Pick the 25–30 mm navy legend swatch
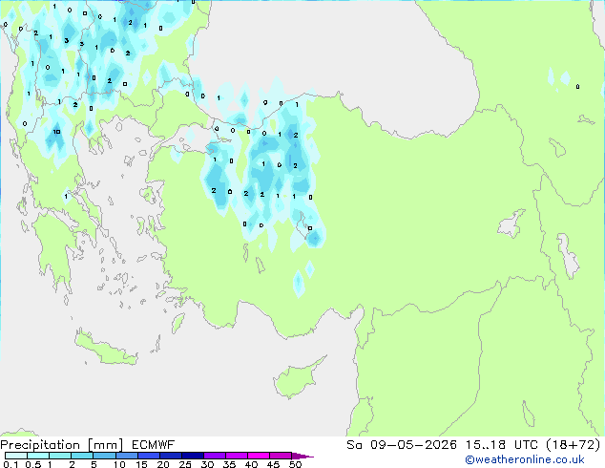 pos(193,456)
